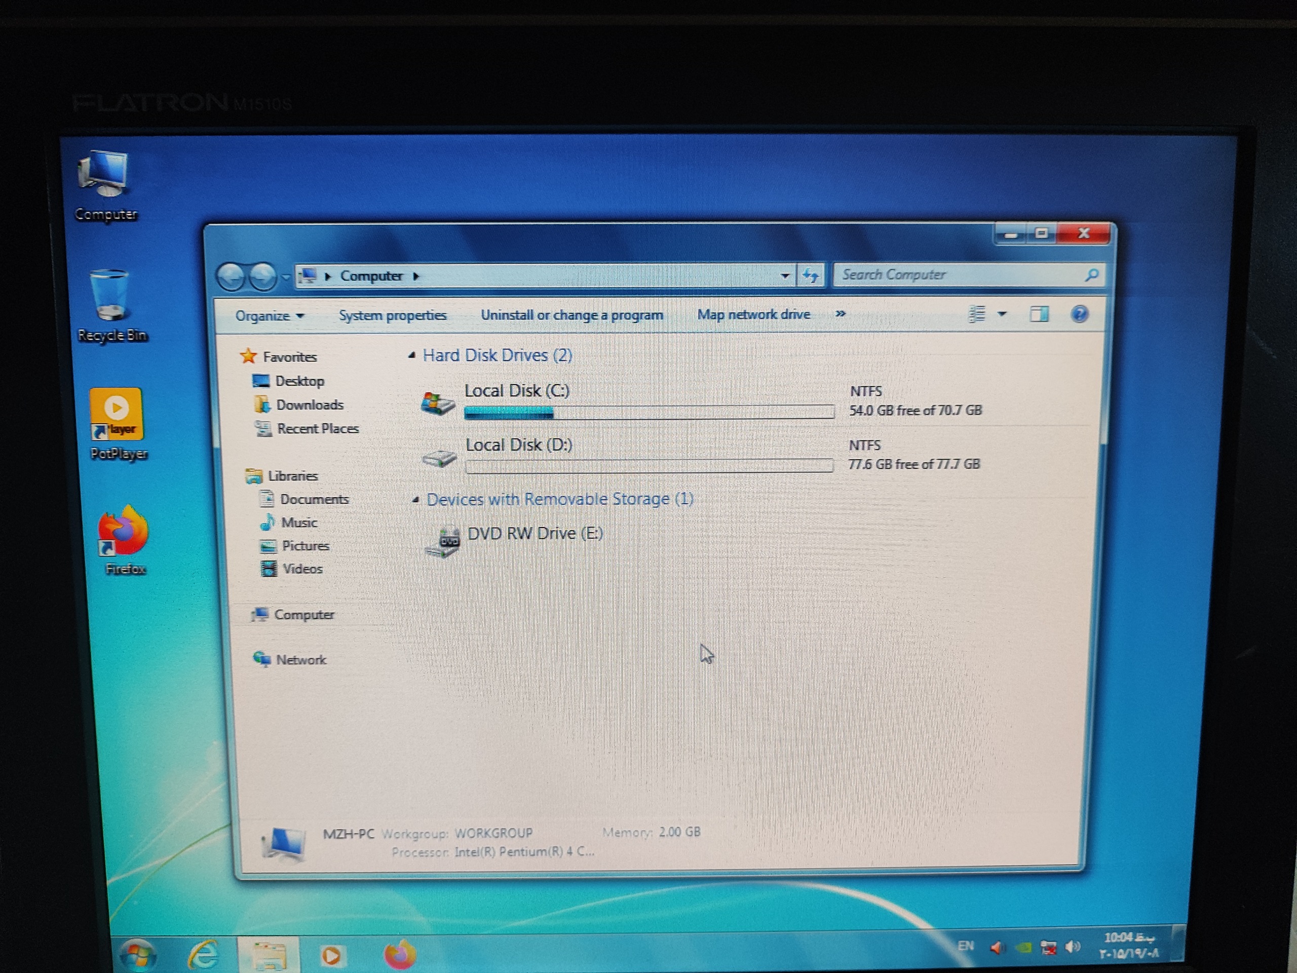The width and height of the screenshot is (1297, 973).
Task: Select Local Disk (C:) drive icon
Action: coord(437,403)
